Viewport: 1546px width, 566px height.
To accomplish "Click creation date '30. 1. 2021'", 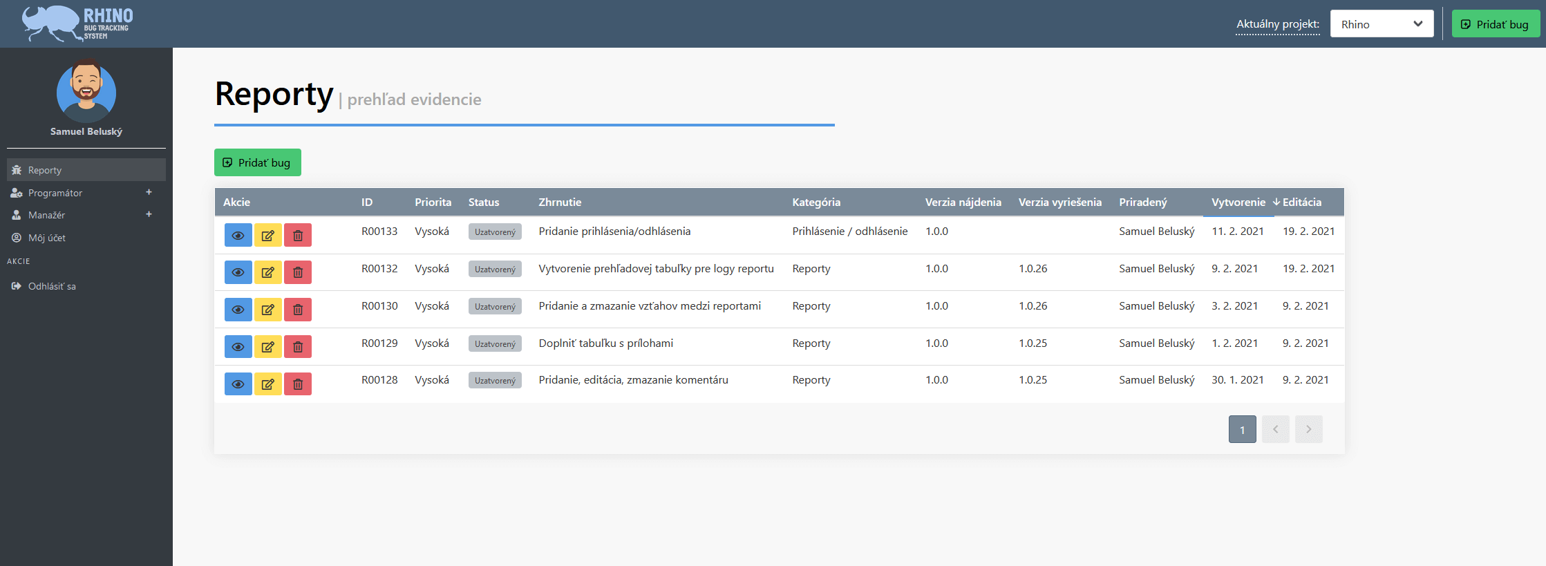I will coord(1237,379).
